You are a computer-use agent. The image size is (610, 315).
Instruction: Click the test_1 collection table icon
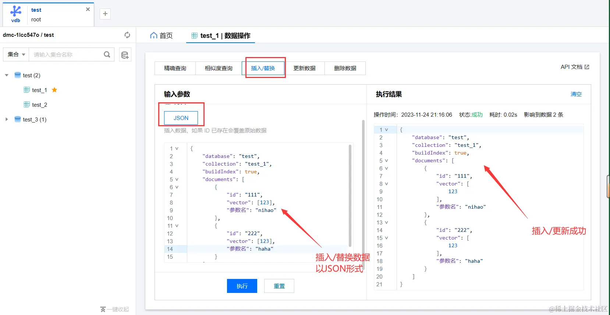pos(27,90)
